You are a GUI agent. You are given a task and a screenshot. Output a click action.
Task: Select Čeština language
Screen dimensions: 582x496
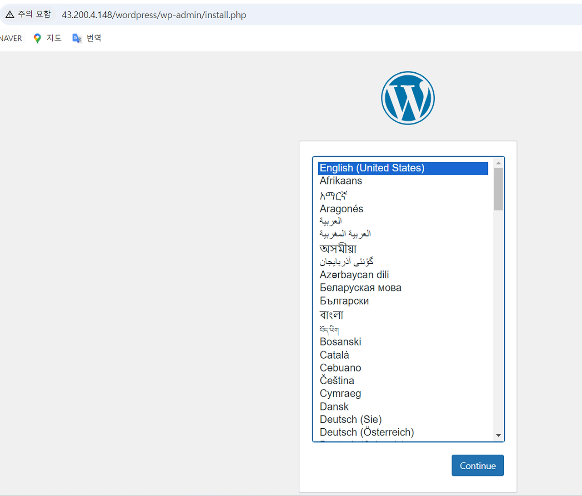403,381
